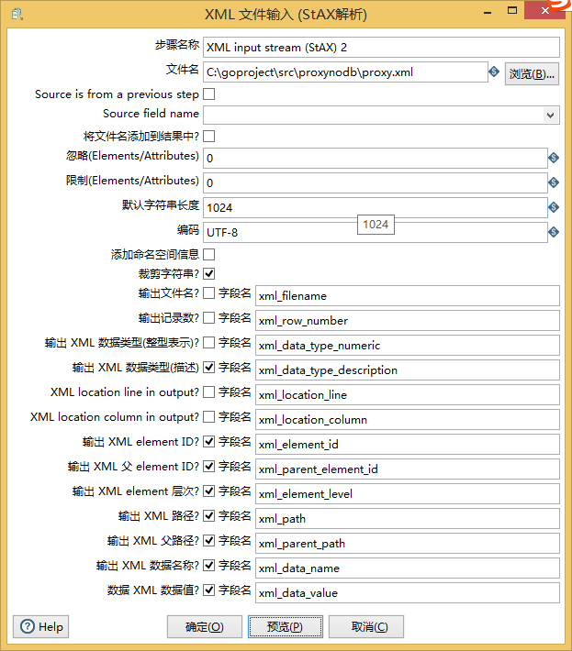Close the XML 文件输入 dialog

pos(544,10)
